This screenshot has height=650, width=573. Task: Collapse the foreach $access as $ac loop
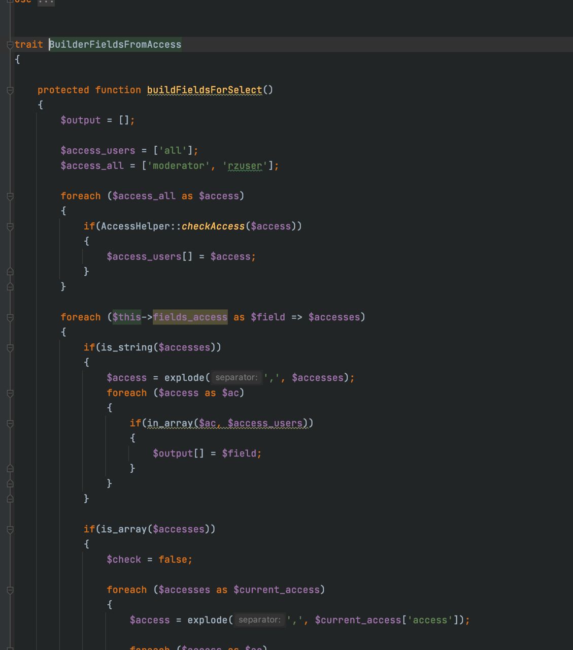(10, 393)
